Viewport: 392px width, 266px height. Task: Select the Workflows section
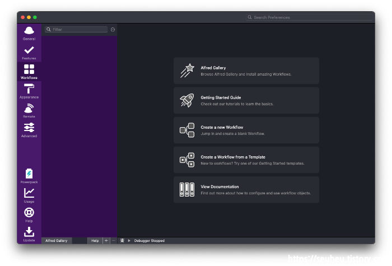click(x=29, y=72)
